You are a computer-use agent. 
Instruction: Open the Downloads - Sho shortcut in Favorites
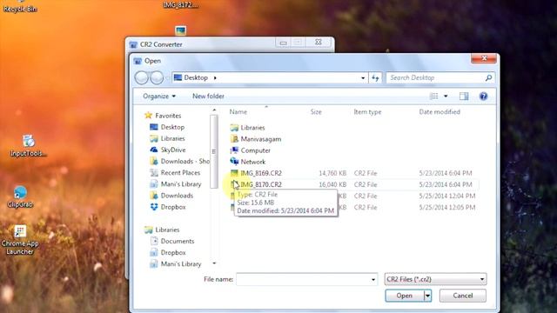coord(179,161)
